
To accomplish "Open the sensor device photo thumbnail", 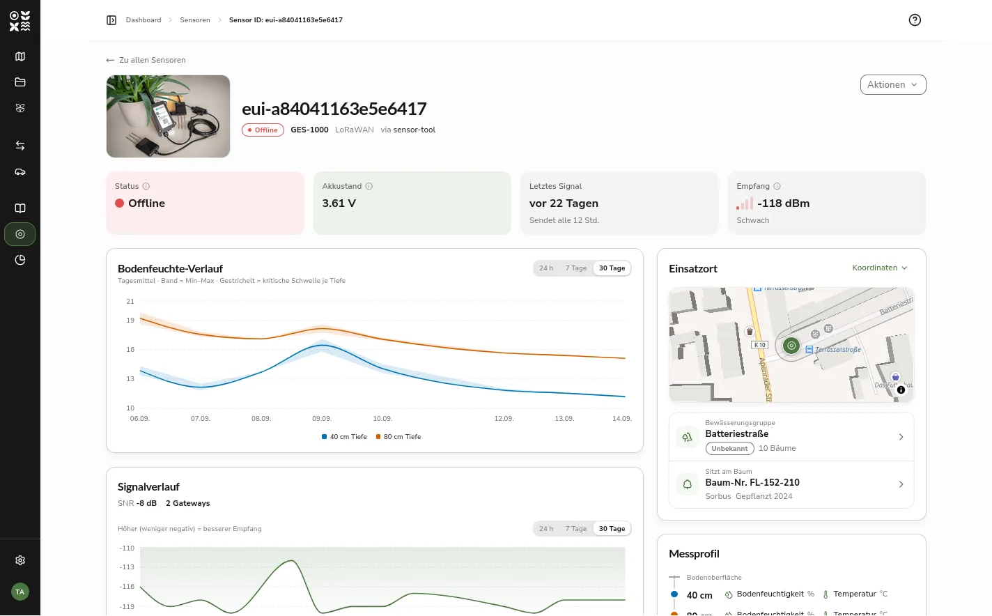I will click(x=168, y=116).
